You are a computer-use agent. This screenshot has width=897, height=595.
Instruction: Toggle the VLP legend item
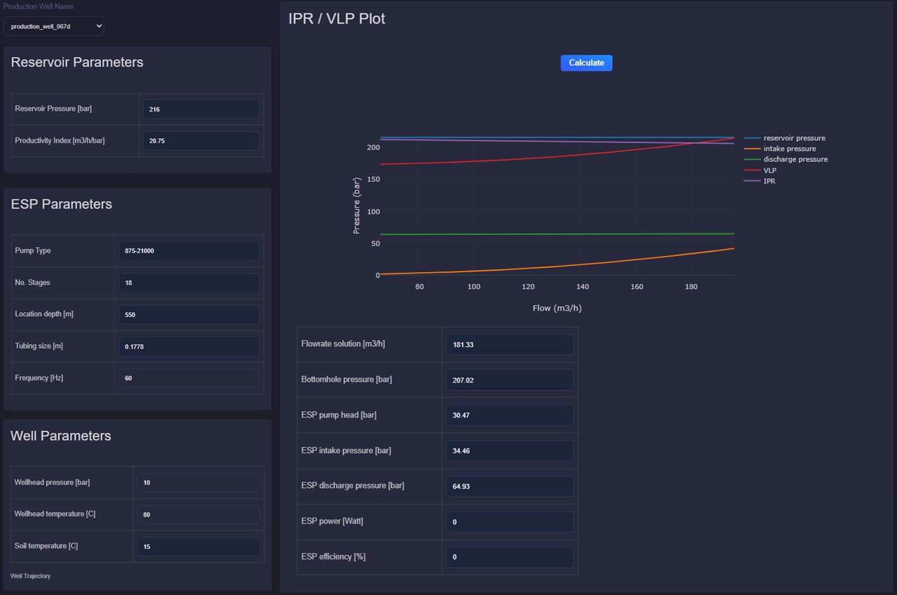770,170
